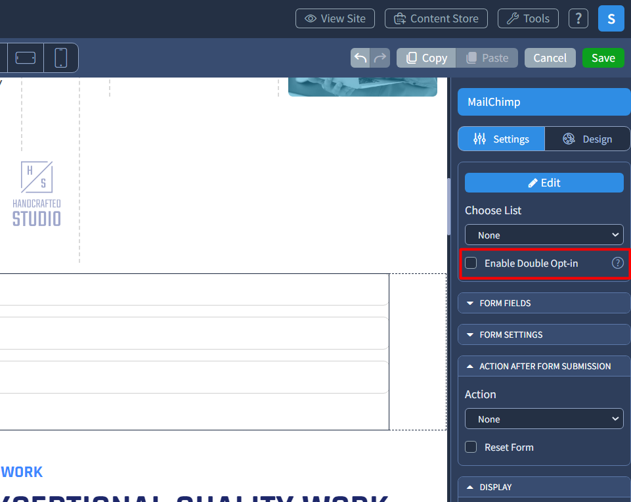This screenshot has width=631, height=502.
Task: Select the Handcrafted Studio logo image
Action: click(x=37, y=194)
